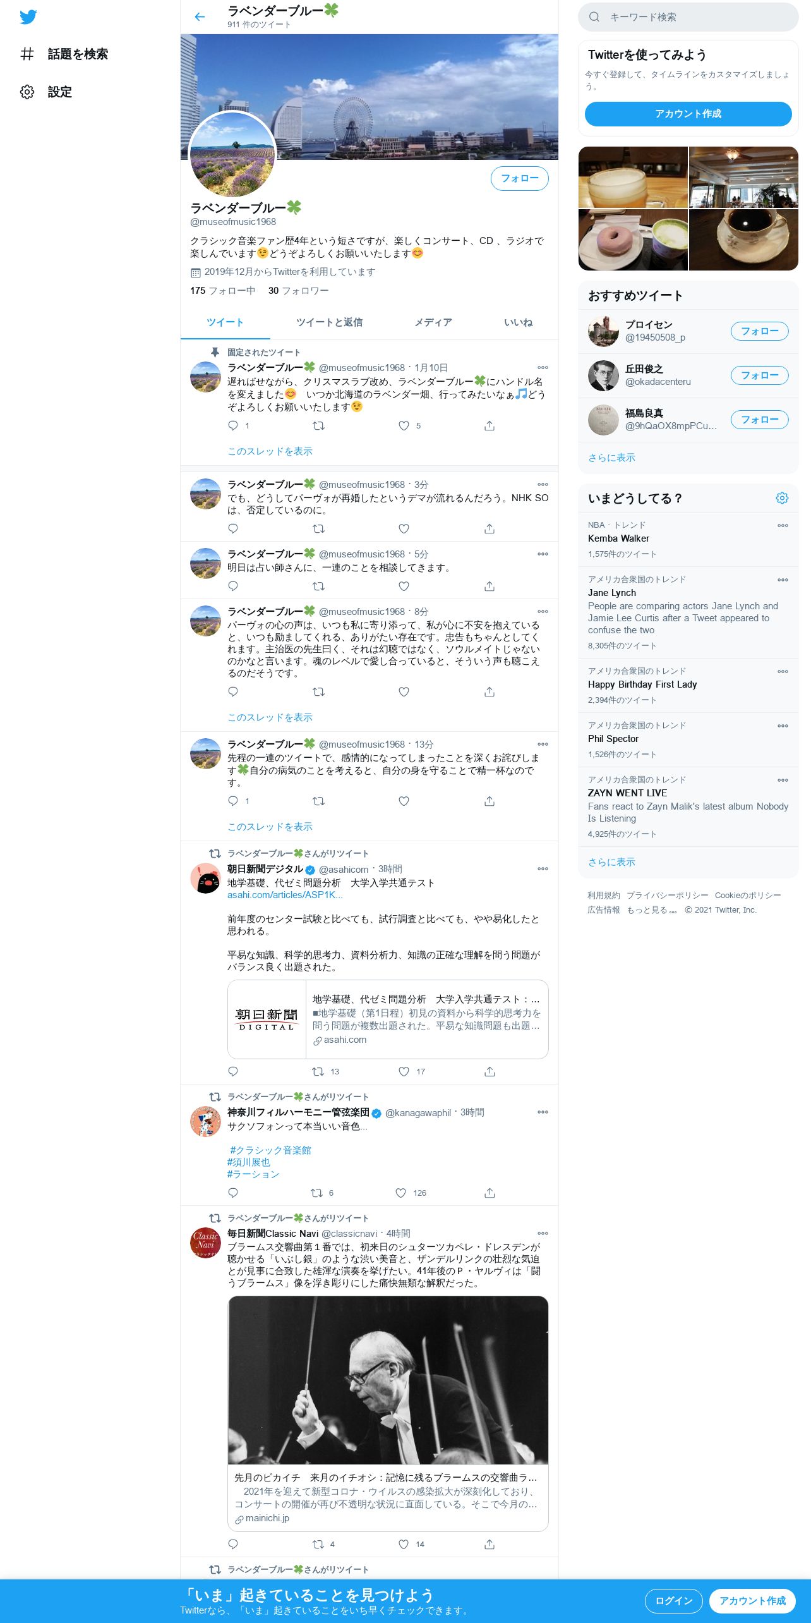Viewport: 811px width, 1623px height.
Task: Open the ツイートと返信 tab
Action: [329, 322]
